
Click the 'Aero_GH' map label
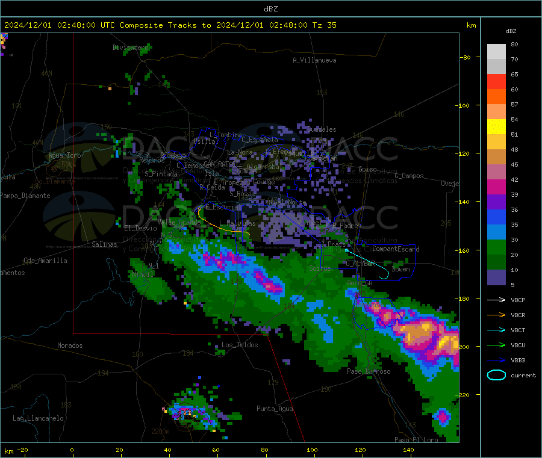(x=360, y=283)
